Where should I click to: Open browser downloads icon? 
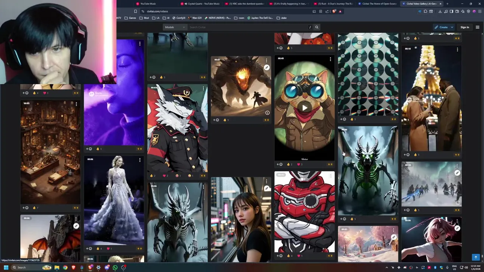click(440, 11)
